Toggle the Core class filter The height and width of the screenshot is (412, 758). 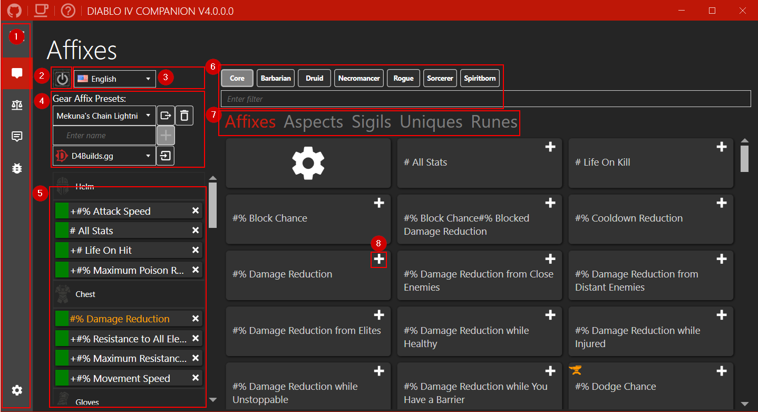[237, 78]
